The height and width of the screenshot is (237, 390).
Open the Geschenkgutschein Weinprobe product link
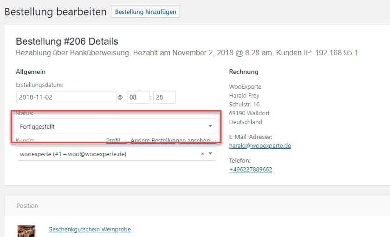[x=90, y=229]
